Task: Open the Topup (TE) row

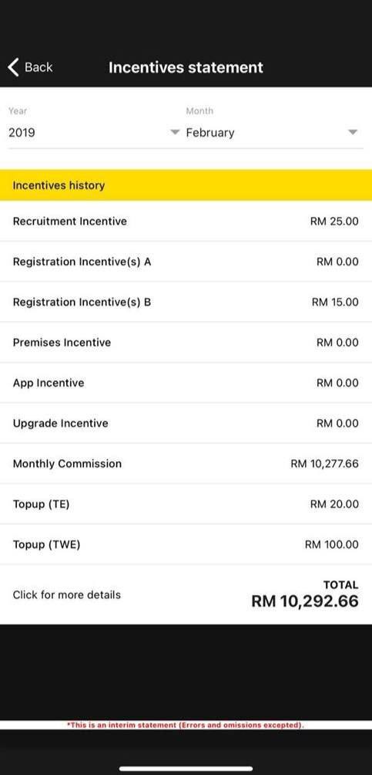Action: 186,504
